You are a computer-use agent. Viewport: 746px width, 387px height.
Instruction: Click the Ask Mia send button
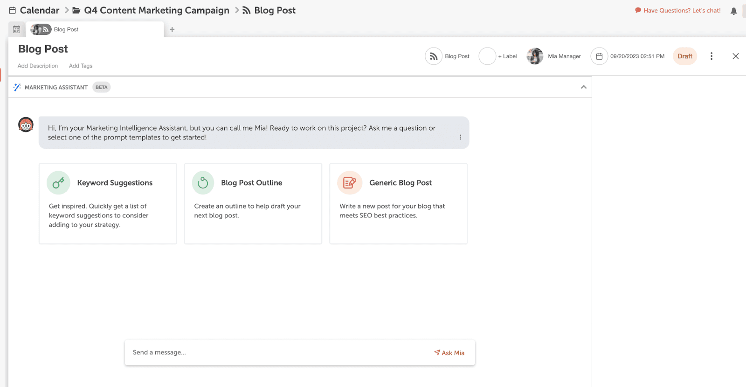tap(449, 353)
